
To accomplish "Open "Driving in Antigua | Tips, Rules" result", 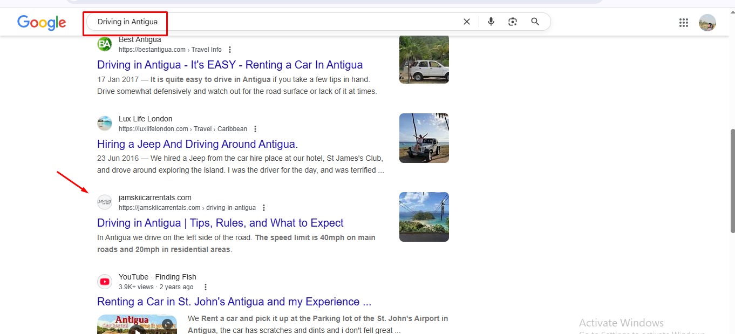I will tap(220, 223).
